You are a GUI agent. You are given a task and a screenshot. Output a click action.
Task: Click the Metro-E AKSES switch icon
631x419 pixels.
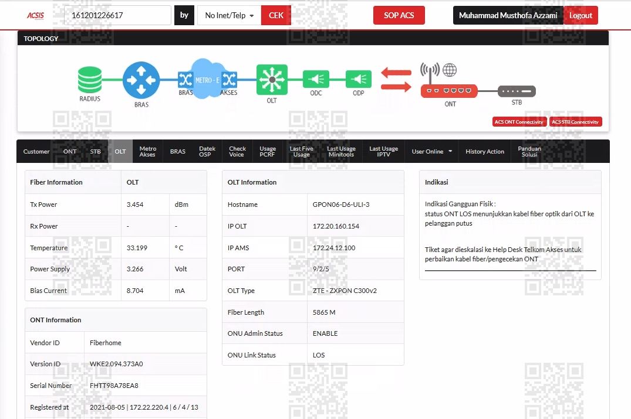pos(229,80)
